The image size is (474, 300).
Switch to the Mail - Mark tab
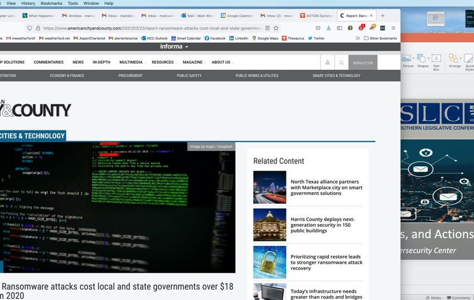coord(197,16)
